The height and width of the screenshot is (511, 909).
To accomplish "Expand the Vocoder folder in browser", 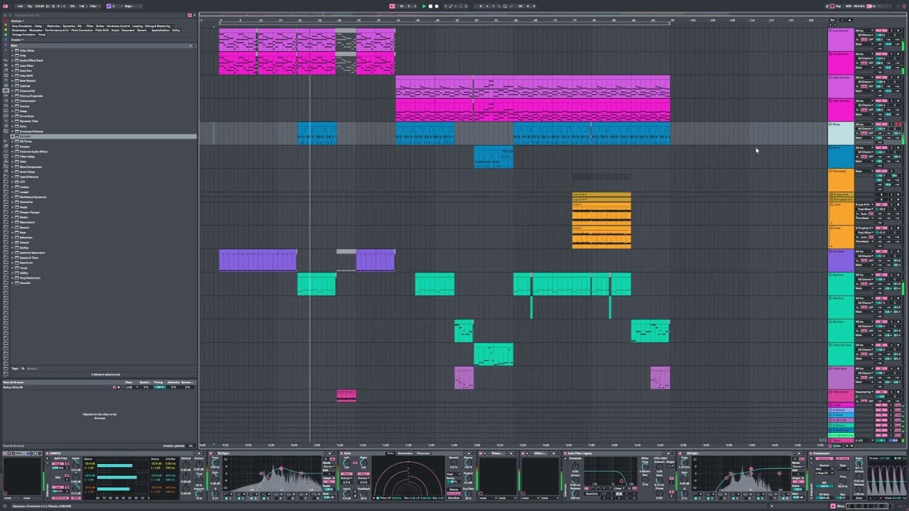I will 12,282.
